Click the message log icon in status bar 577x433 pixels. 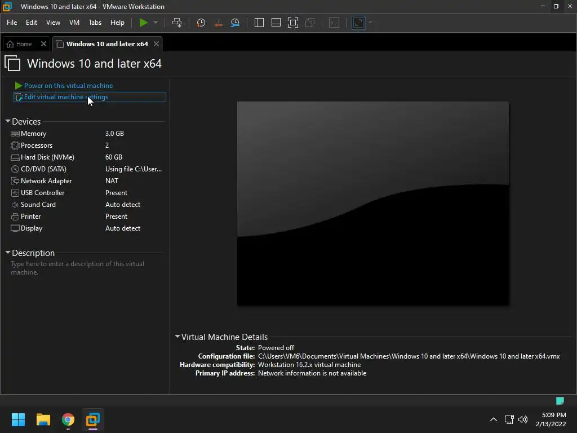[x=560, y=401]
